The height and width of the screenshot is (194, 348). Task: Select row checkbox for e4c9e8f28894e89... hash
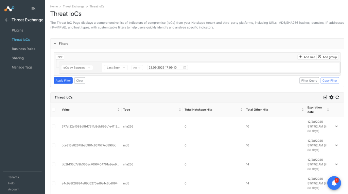point(54,183)
